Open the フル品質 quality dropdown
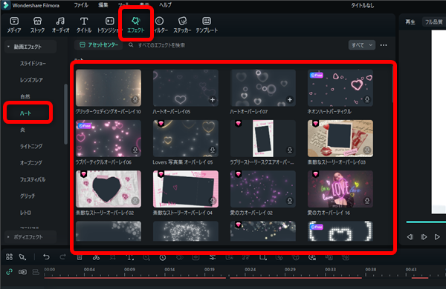Screen dimensions: 446x289 433,21
